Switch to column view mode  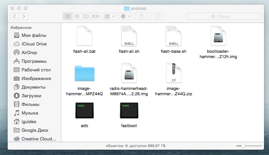86,16
